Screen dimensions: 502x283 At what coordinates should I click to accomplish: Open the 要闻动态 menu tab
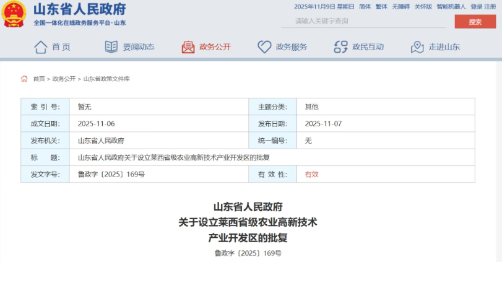click(x=138, y=47)
